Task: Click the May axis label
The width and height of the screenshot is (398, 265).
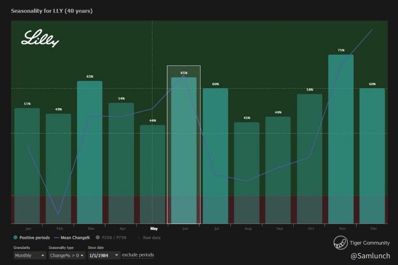Action: point(154,229)
